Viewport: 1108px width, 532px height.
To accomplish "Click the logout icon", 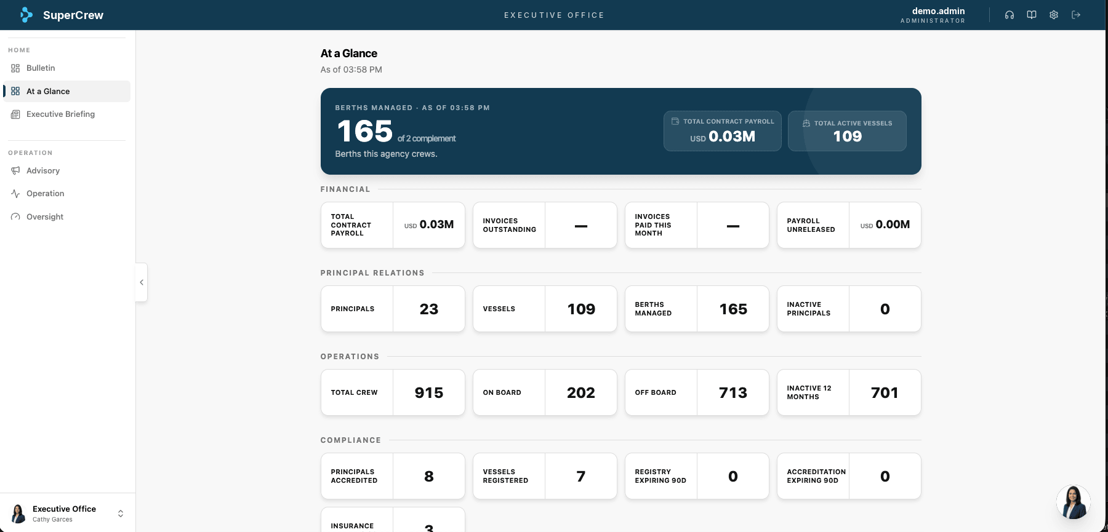I will point(1076,15).
